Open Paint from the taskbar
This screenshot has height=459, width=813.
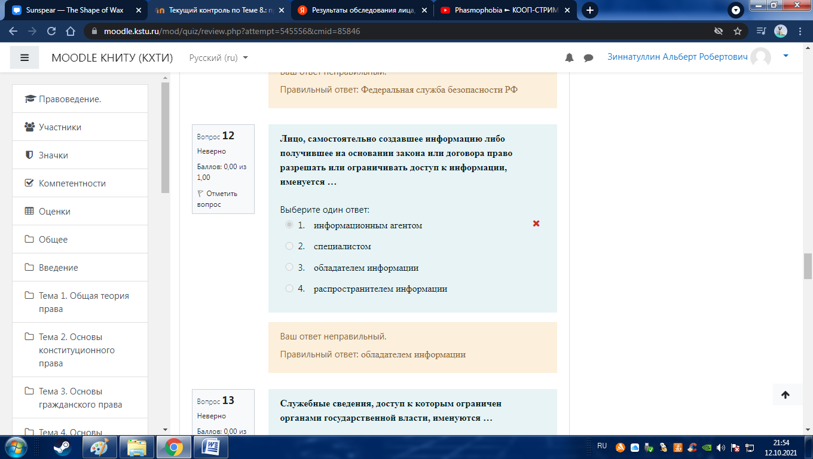(99, 446)
